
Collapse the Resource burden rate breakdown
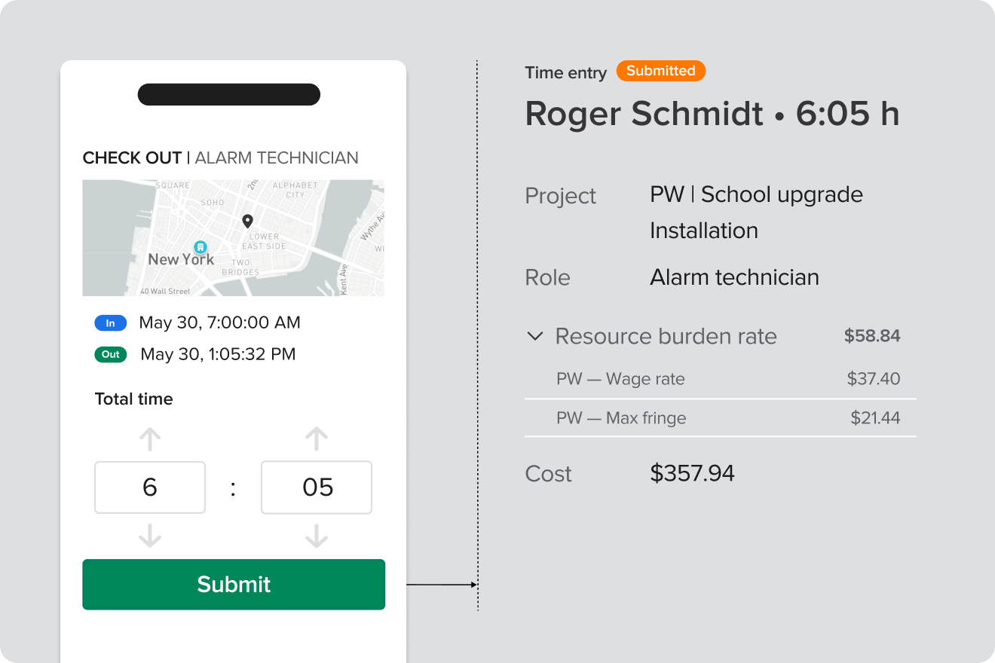coord(535,337)
